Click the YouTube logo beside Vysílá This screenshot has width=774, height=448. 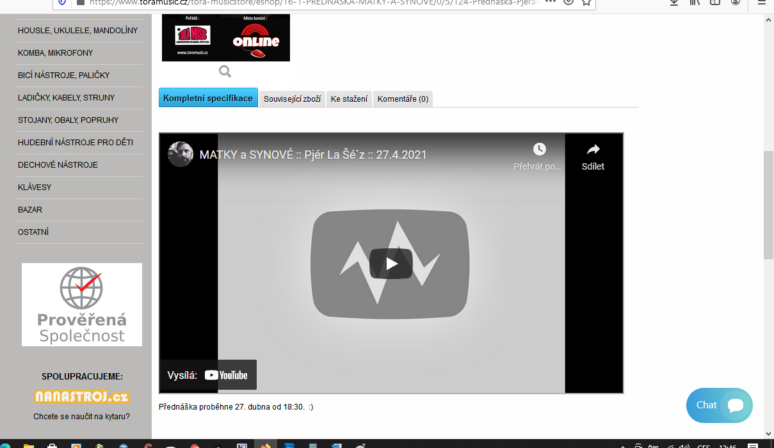[226, 375]
